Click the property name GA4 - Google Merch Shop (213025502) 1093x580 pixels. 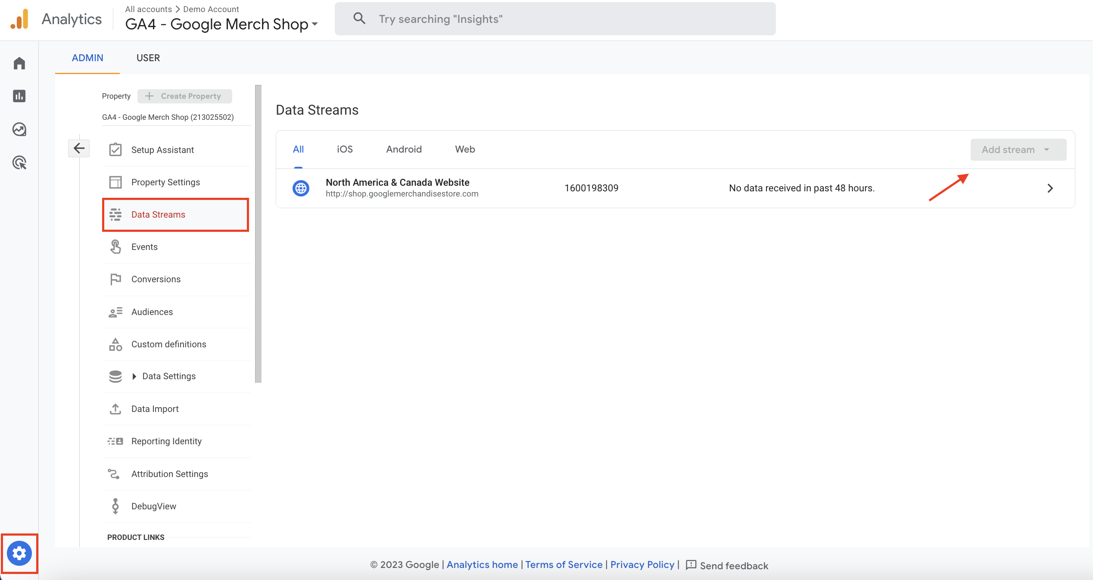pos(168,117)
